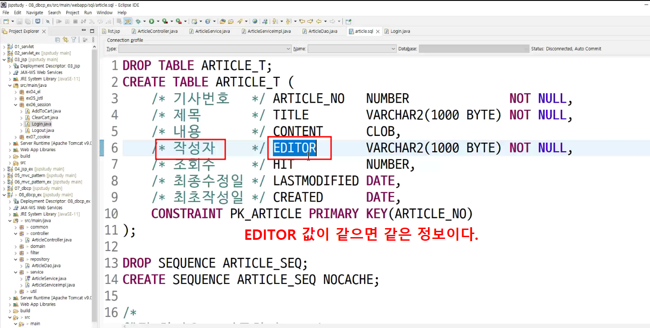Click the Search flashlight icon
This screenshot has width=650, height=328.
[x=240, y=21]
